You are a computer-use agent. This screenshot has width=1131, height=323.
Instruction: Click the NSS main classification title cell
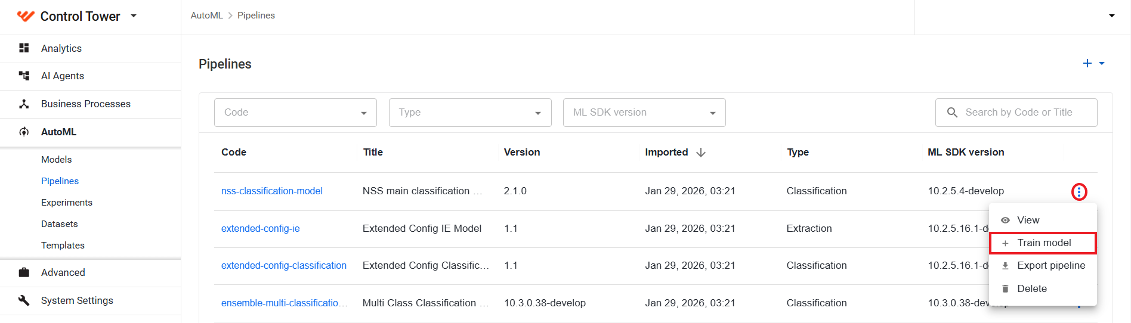coord(422,191)
